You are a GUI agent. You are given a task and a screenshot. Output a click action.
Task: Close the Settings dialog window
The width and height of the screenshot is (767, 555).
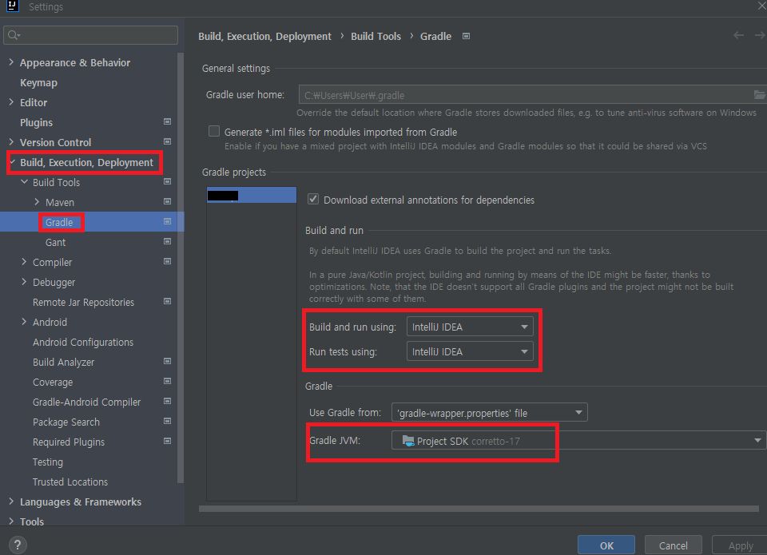pyautogui.click(x=761, y=6)
